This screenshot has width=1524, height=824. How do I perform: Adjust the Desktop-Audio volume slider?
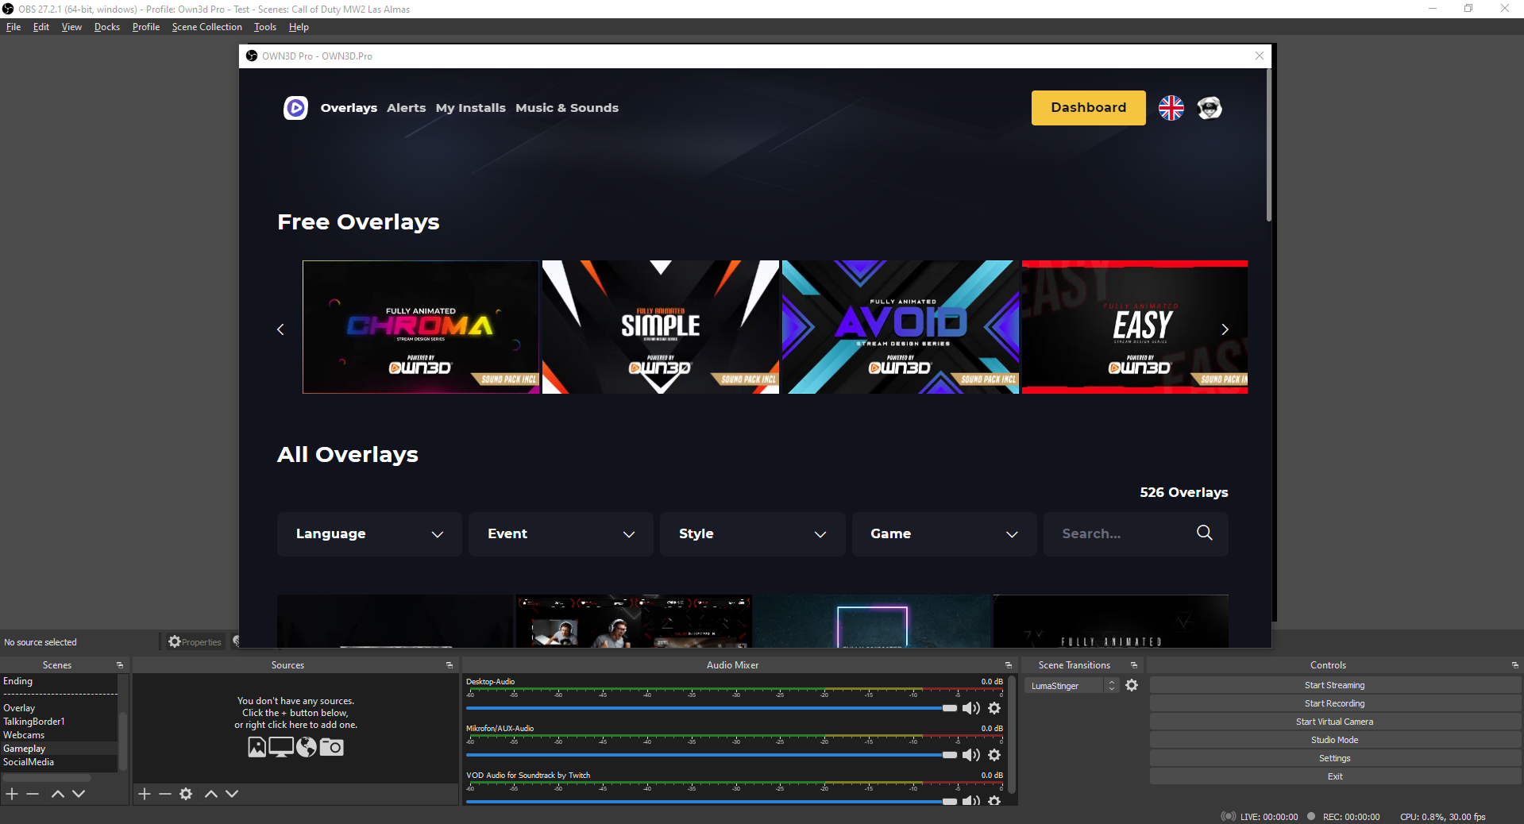pyautogui.click(x=712, y=708)
